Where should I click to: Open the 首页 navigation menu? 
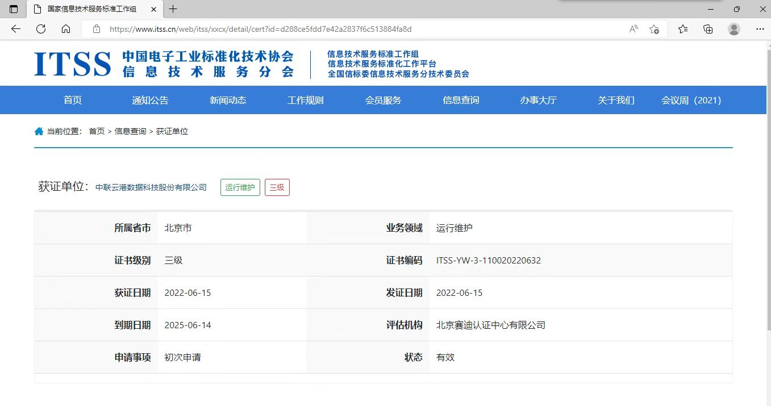(73, 100)
